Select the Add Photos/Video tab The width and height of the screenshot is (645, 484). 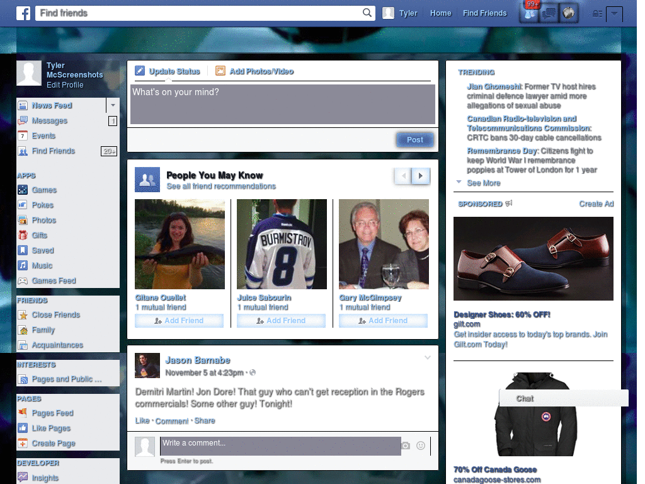tap(254, 71)
